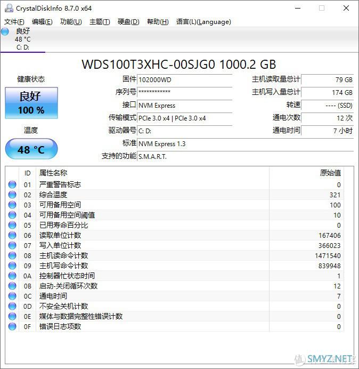Open the 语言(L)(Language) menu
The image size is (359, 369).
click(x=203, y=22)
